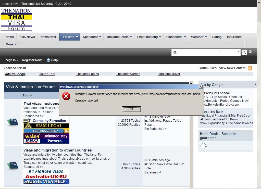This screenshot has width=261, height=189.
Task: Close the Windows Internet Explorer dialog
Action: (x=201, y=87)
